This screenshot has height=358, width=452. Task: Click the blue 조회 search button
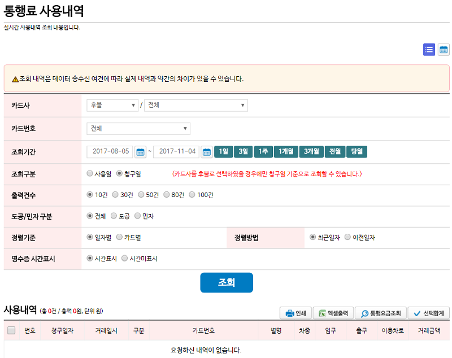227,282
